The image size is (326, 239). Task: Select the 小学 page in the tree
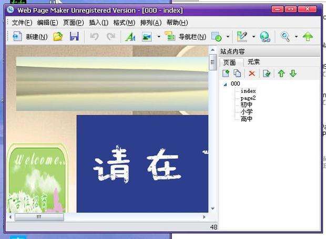tap(247, 112)
